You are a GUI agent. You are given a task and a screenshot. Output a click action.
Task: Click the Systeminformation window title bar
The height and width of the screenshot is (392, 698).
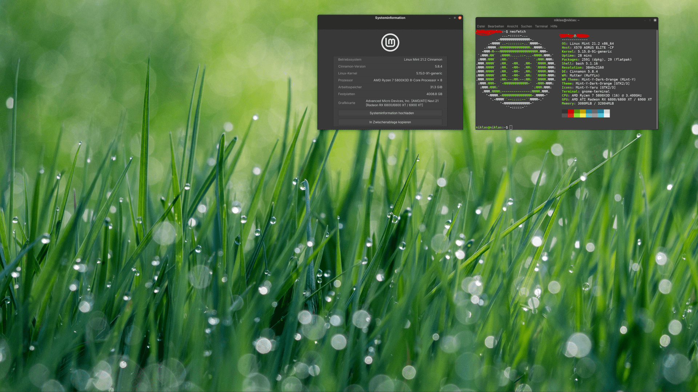tap(390, 18)
